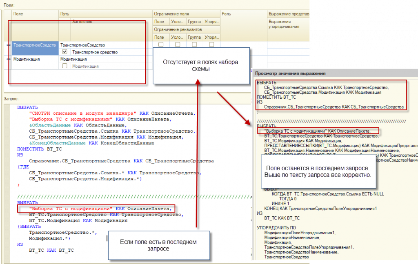Click 'МодификацияПолеУпорядочивания1,' in the order list
Viewport: 418px width, 264px height.
300,233
